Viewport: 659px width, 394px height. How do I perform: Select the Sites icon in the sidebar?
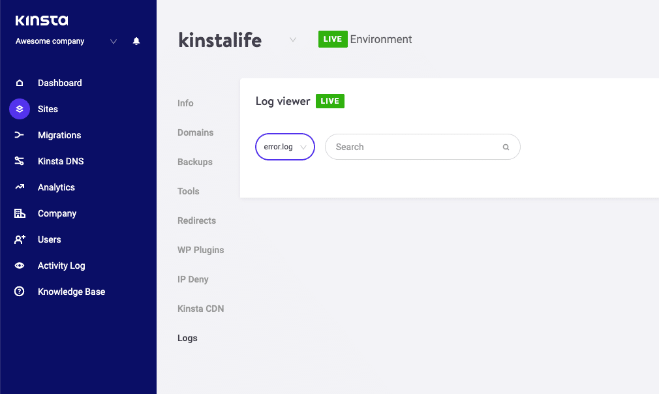(18, 109)
